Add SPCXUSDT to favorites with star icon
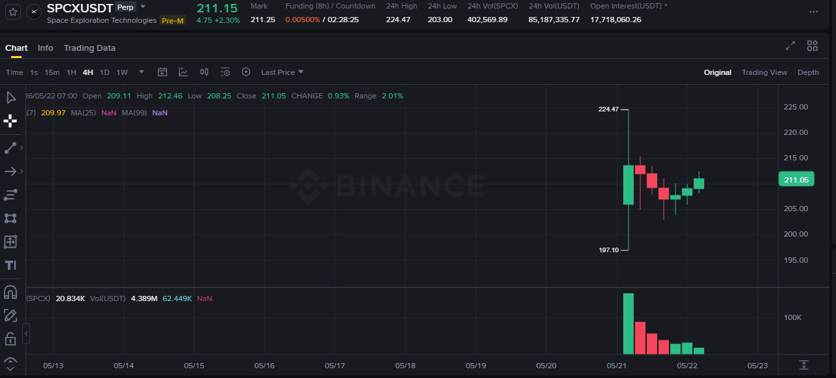This screenshot has width=836, height=378. pyautogui.click(x=13, y=12)
